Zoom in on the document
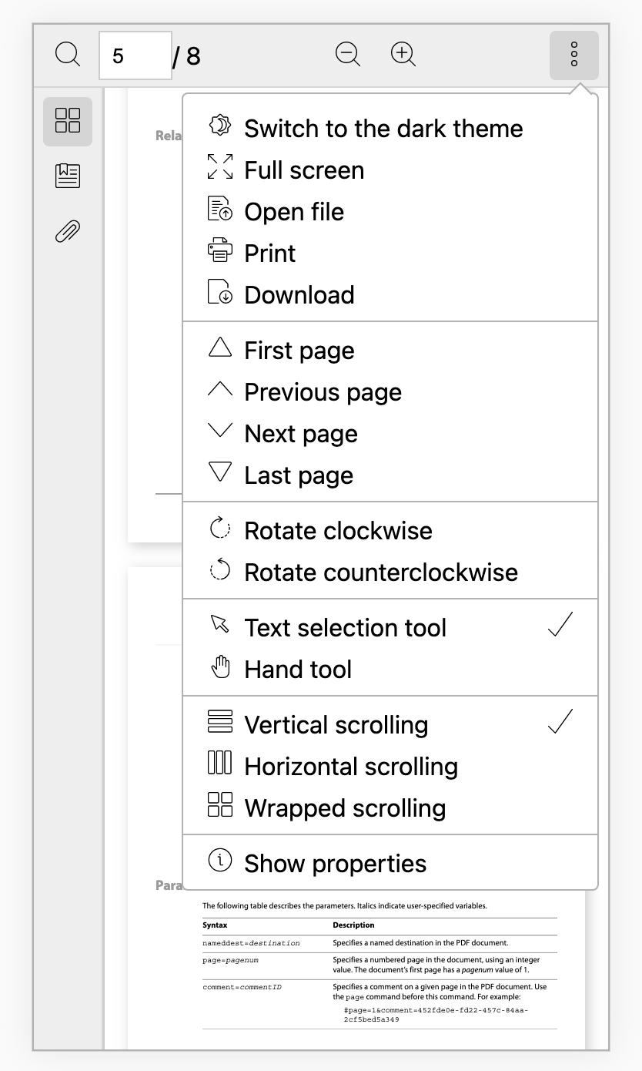The width and height of the screenshot is (642, 1071). (402, 54)
